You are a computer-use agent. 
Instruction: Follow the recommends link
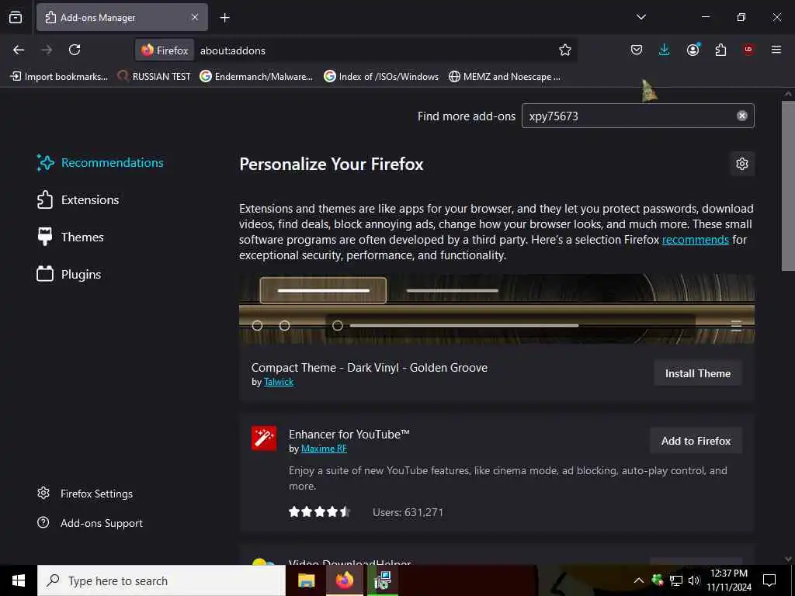[x=695, y=239]
